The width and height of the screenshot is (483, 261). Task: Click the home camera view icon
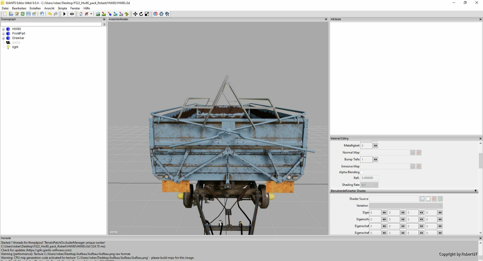81,14
